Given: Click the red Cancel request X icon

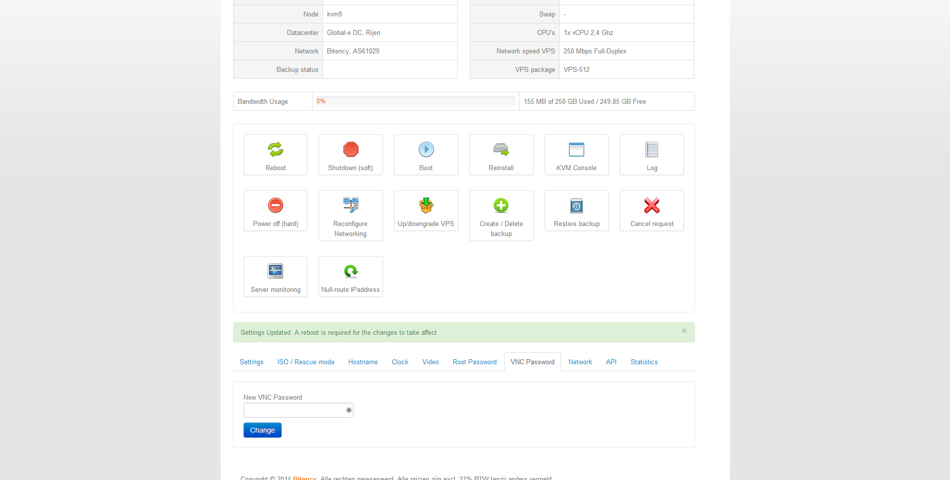Looking at the screenshot, I should pos(651,205).
